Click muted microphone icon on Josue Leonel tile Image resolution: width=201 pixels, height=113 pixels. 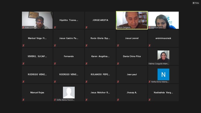pyautogui.click(x=118, y=45)
